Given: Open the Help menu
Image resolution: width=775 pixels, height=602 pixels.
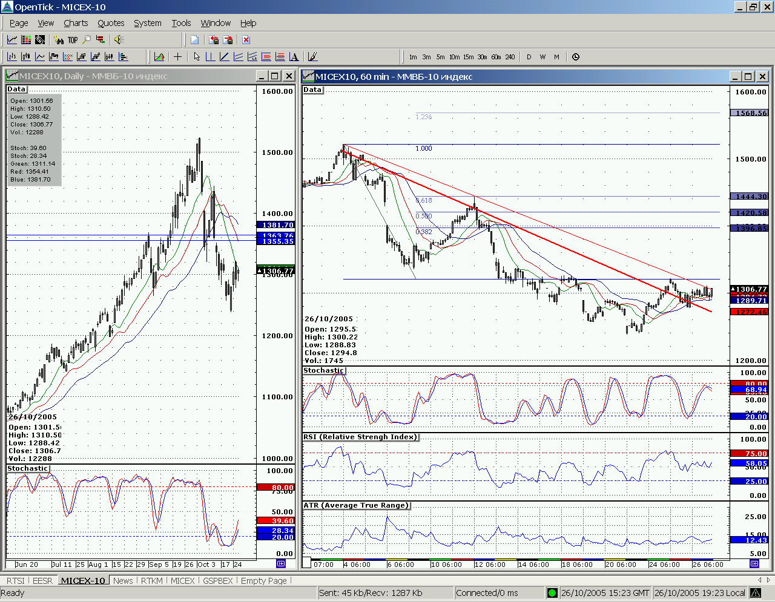Looking at the screenshot, I should click(248, 23).
